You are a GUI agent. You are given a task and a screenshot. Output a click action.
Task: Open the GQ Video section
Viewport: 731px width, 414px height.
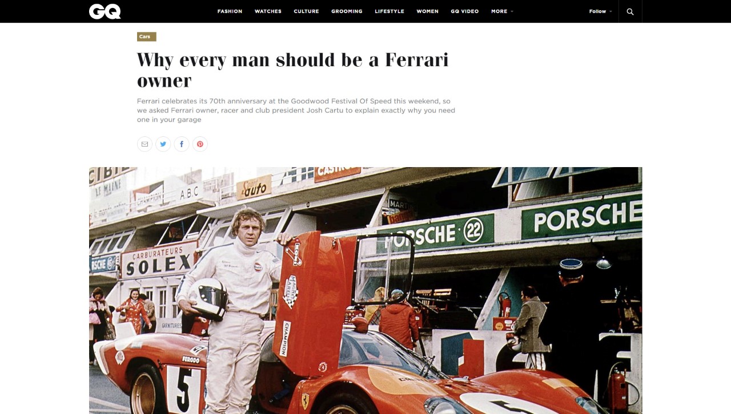pos(464,11)
